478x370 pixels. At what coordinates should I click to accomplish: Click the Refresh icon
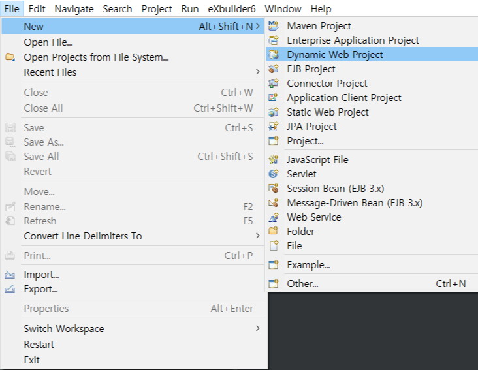click(10, 221)
